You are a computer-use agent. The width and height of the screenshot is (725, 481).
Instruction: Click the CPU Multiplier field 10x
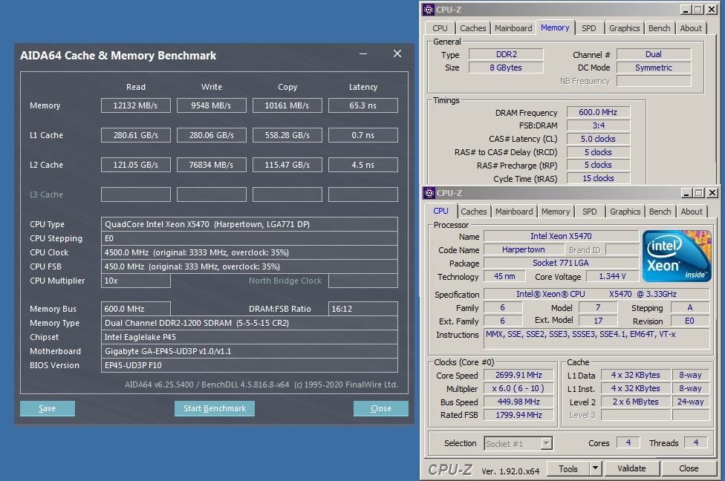(135, 281)
